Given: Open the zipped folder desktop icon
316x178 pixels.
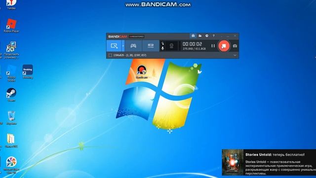Looking at the screenshot, I should [x=11, y=140].
